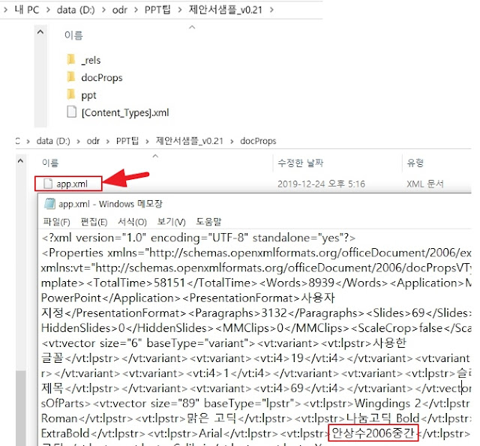Screen dimensions: 480x446
Task: Click PPT팁 in the top breadcrumb
Action: 157,10
